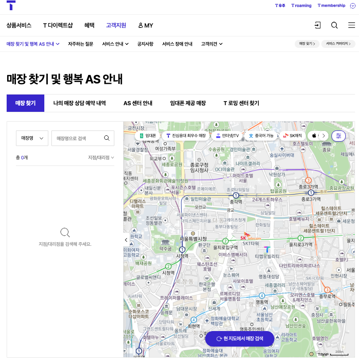Click the 충무로역 line 3 marker
Screen dimensions: 359x363
click(x=327, y=290)
